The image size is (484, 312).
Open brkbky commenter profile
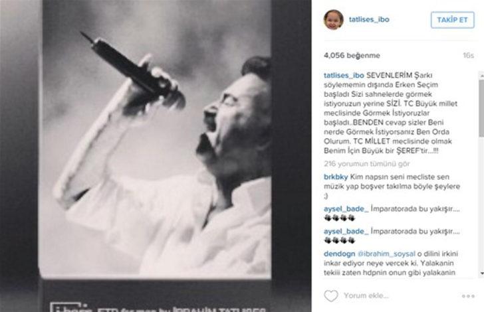point(336,177)
